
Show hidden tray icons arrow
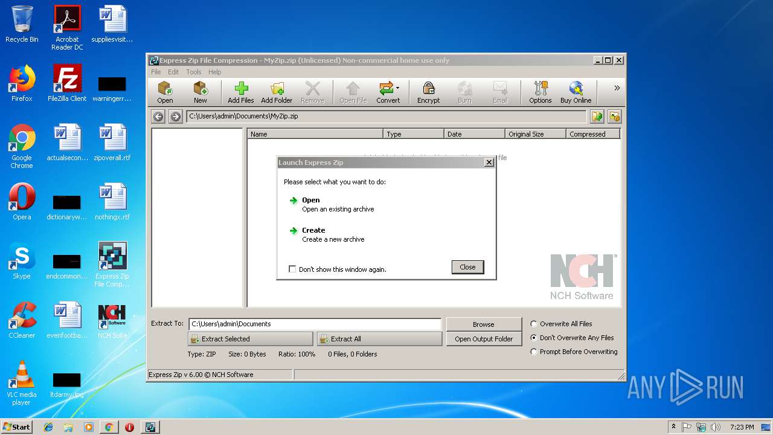673,427
